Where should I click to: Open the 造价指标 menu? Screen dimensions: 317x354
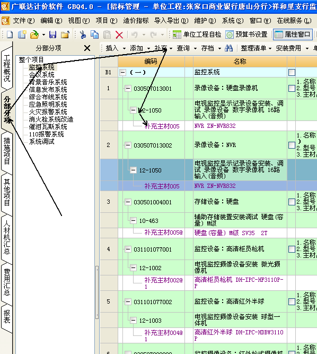coord(136,21)
